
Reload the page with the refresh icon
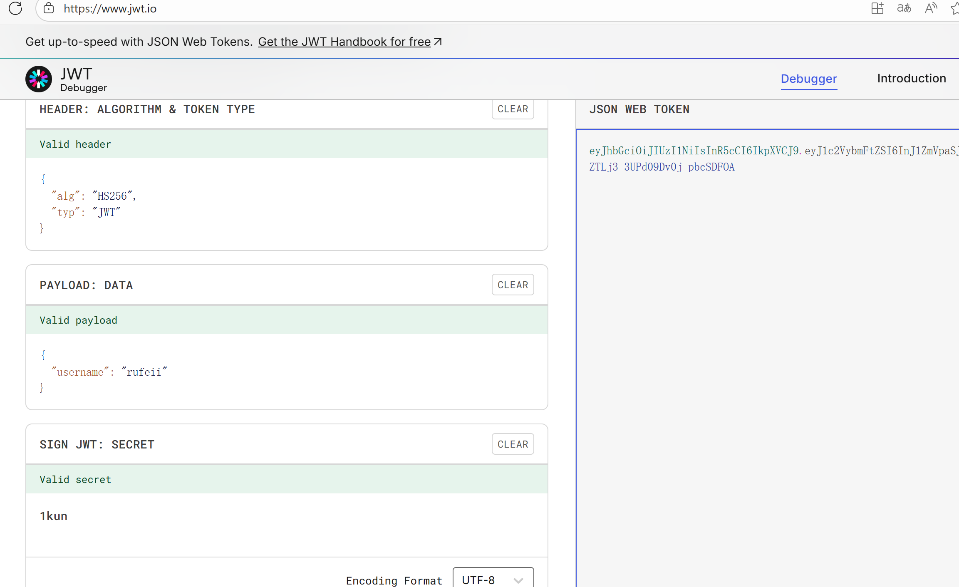pos(15,8)
